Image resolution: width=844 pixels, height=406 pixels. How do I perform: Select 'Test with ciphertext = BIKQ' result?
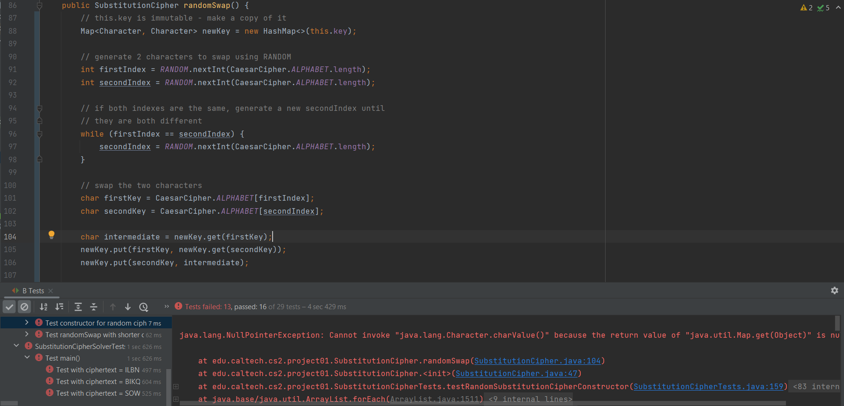pyautogui.click(x=98, y=382)
